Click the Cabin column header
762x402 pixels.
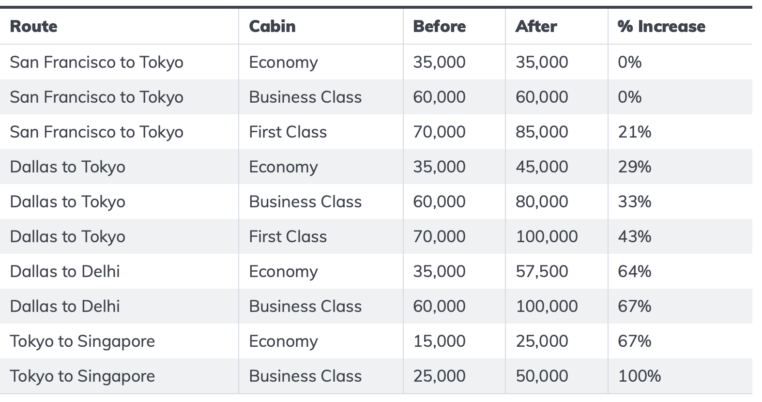tap(272, 26)
